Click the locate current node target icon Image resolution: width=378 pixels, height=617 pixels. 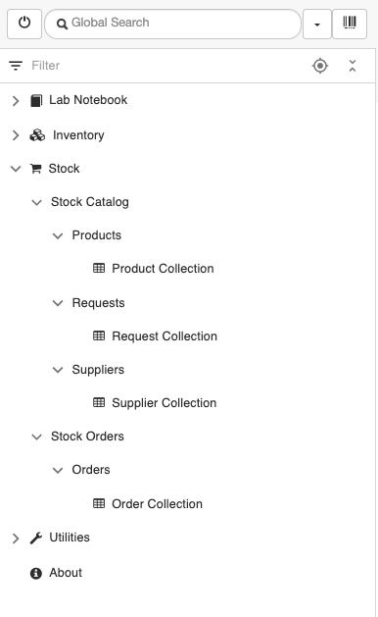click(x=320, y=66)
